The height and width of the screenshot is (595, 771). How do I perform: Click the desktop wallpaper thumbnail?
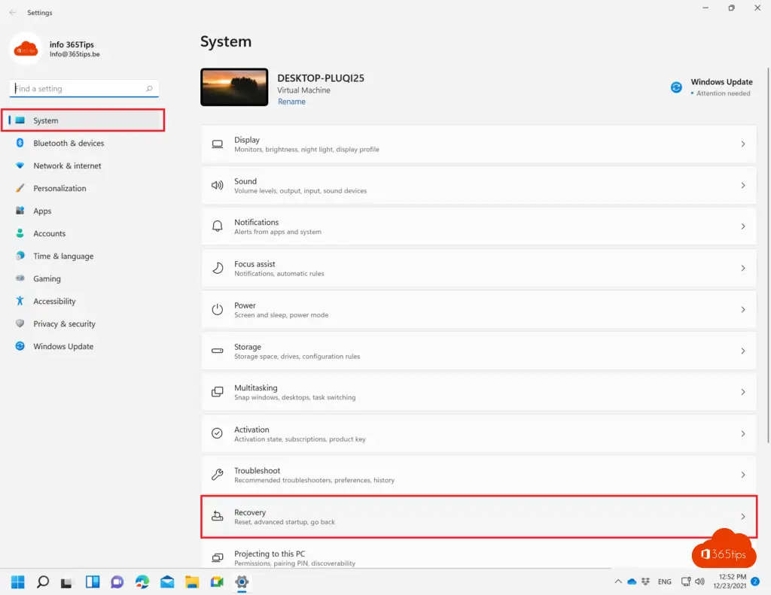tap(234, 87)
